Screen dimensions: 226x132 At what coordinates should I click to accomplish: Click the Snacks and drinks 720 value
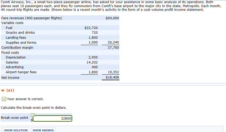tap(95, 33)
